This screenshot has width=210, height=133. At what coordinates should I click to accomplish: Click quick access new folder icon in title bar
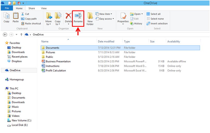coord(14,3)
